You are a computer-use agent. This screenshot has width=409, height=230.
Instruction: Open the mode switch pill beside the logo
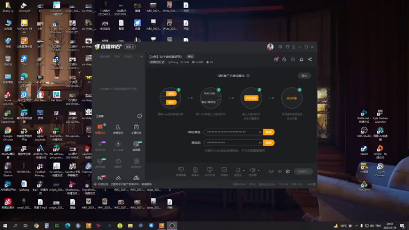tap(130, 47)
